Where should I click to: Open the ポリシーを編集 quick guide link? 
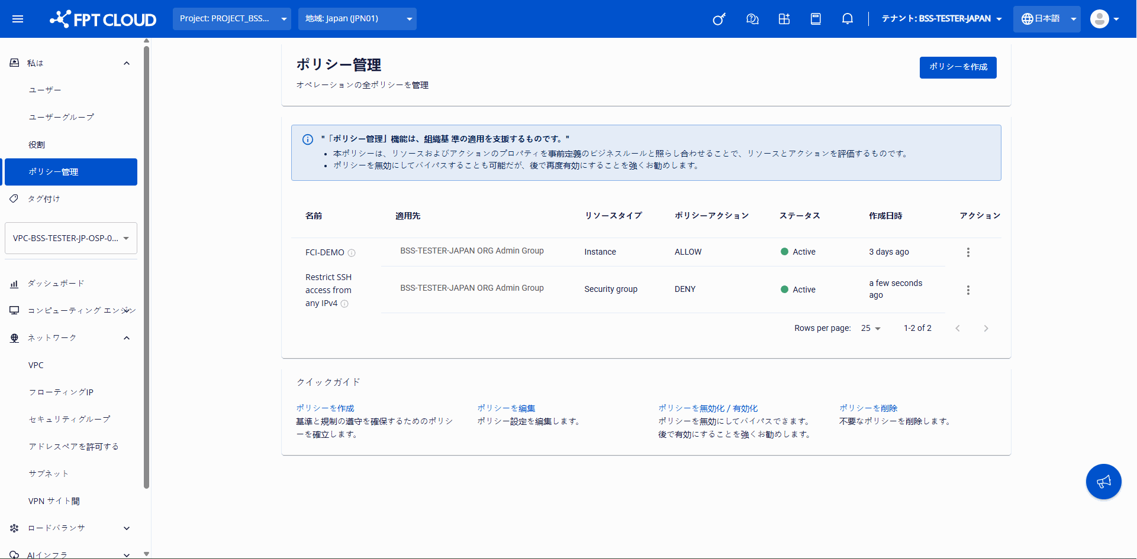tap(506, 408)
